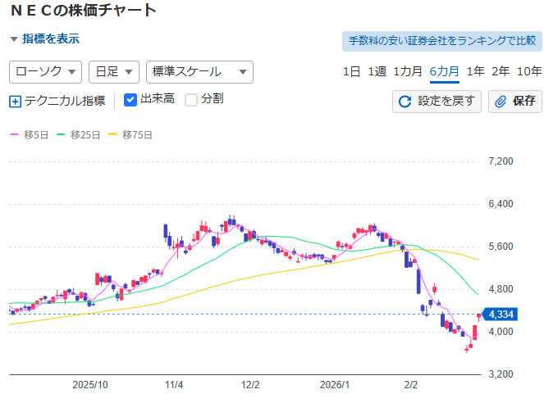
Task: Switch to the 1カ月 period tab
Action: 408,71
